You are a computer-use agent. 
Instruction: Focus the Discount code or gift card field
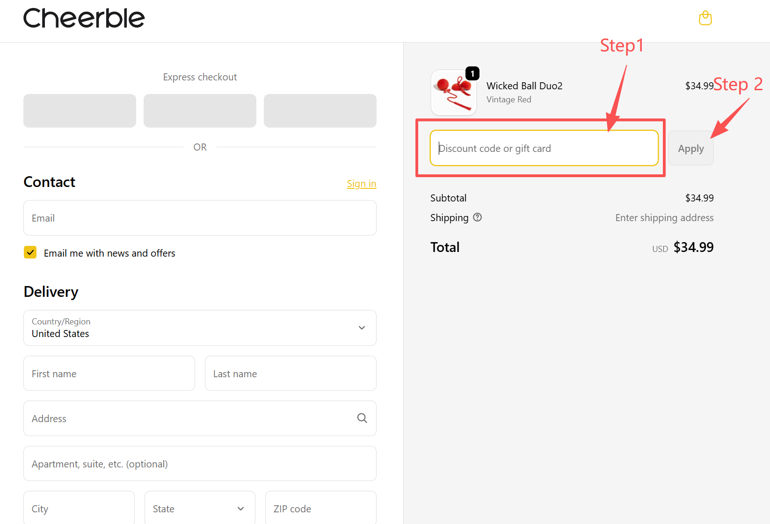click(544, 148)
